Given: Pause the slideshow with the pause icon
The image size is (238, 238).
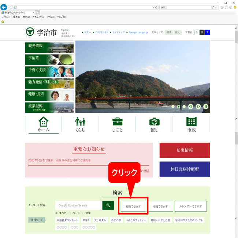Looking at the screenshot, I should [206, 107].
